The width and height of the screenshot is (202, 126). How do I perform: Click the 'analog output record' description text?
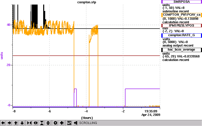pos(178,46)
